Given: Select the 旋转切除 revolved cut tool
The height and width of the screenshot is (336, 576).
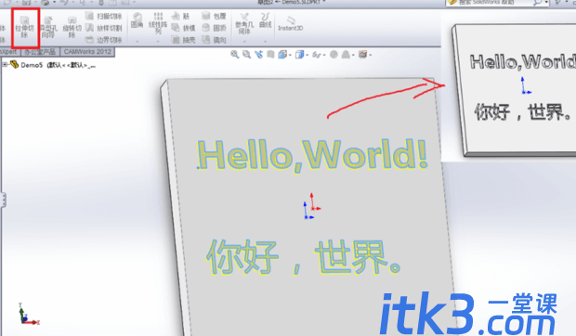Looking at the screenshot, I should click(x=72, y=28).
